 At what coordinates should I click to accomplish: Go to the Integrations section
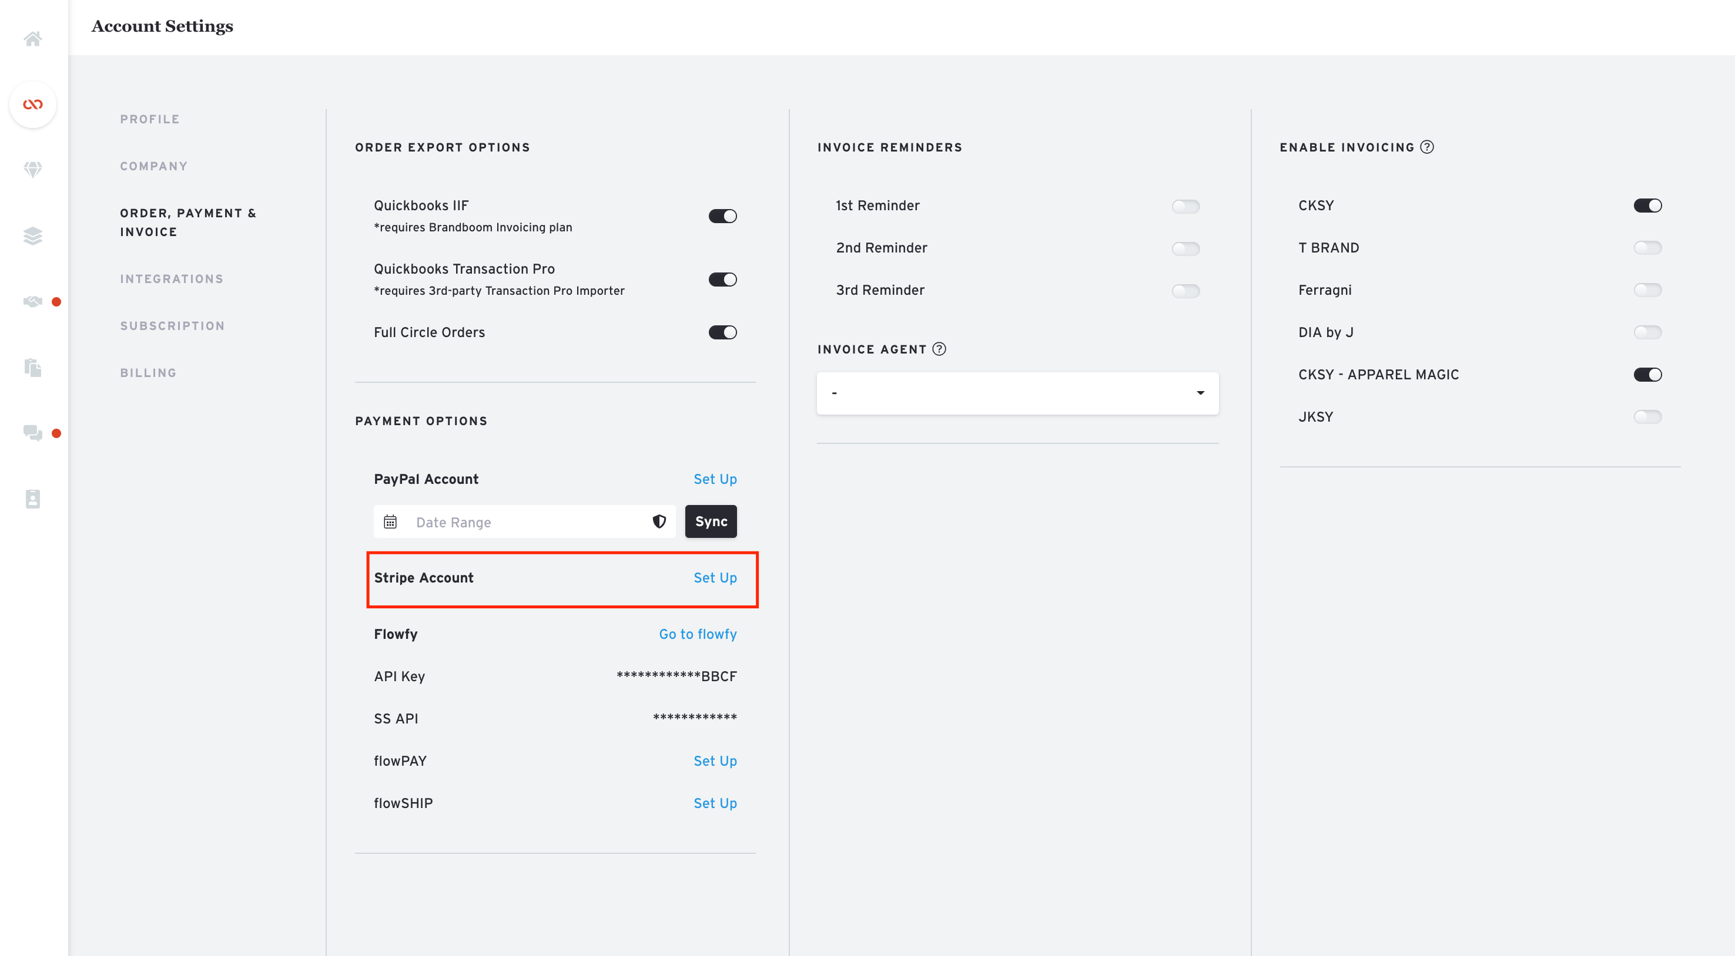[x=172, y=278]
